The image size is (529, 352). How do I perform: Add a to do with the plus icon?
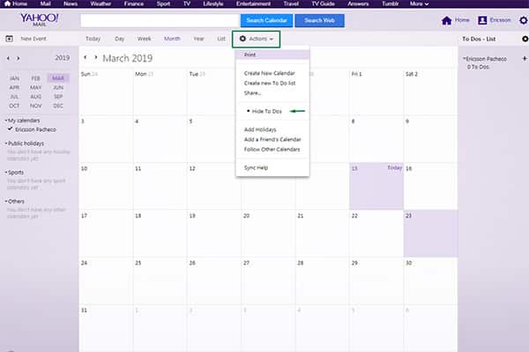click(x=525, y=59)
